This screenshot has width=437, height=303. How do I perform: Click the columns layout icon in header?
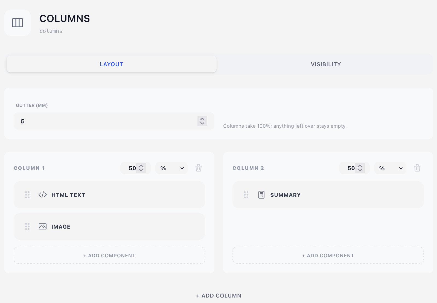pos(18,23)
